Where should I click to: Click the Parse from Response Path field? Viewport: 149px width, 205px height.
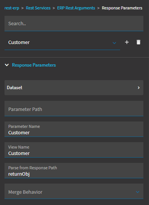tap(74, 170)
